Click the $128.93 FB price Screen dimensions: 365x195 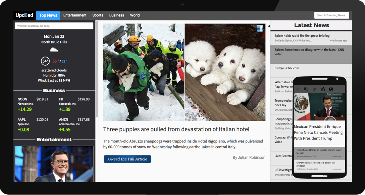point(84,99)
